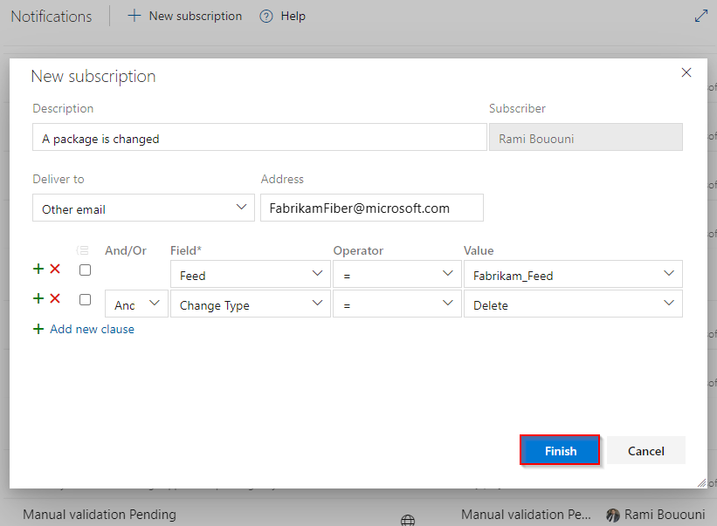Viewport: 717px width, 526px height.
Task: Expand view using the diagonal arrow
Action: click(700, 15)
